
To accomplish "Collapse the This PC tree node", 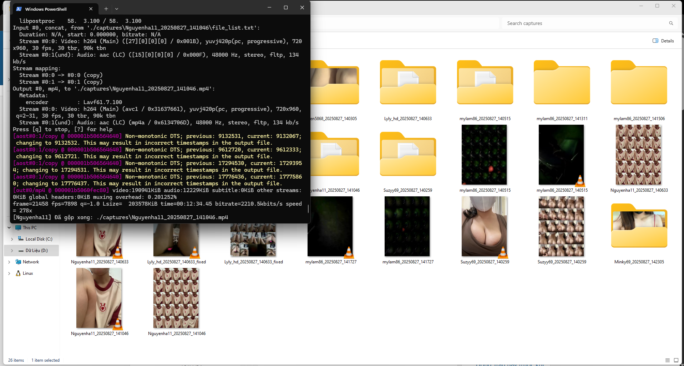I will [9, 228].
